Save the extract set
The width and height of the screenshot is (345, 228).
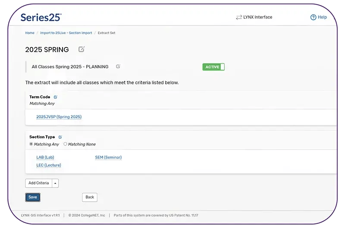tap(33, 197)
